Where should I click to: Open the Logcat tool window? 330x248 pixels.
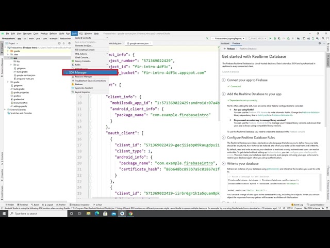(47, 205)
